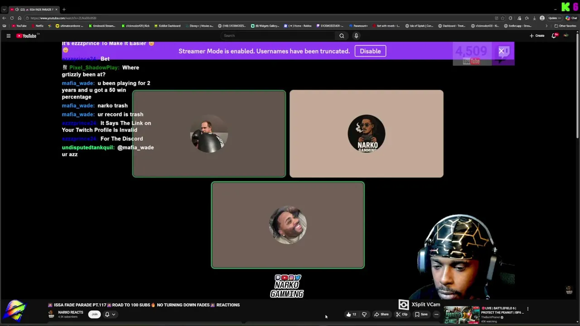
Task: Open the browser extensions refresh icon
Action: pyautogui.click(x=511, y=18)
